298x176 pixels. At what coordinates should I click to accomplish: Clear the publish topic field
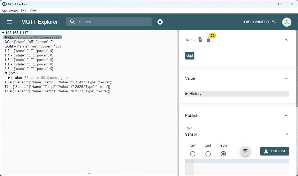point(287,134)
